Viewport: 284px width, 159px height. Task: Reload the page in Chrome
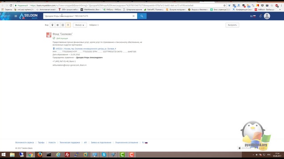[11, 5]
